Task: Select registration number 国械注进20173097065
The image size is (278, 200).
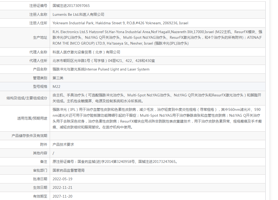Action: pyautogui.click(x=71, y=6)
